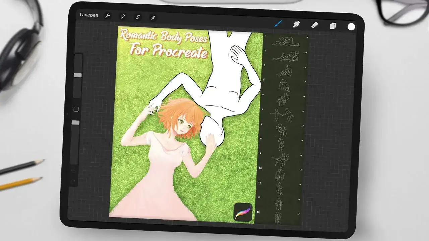Image resolution: width=429 pixels, height=241 pixels.
Task: Select pose brush number 13
Action: point(277,218)
